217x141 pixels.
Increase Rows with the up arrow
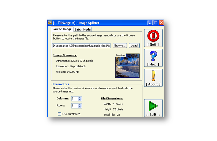click(x=79, y=105)
